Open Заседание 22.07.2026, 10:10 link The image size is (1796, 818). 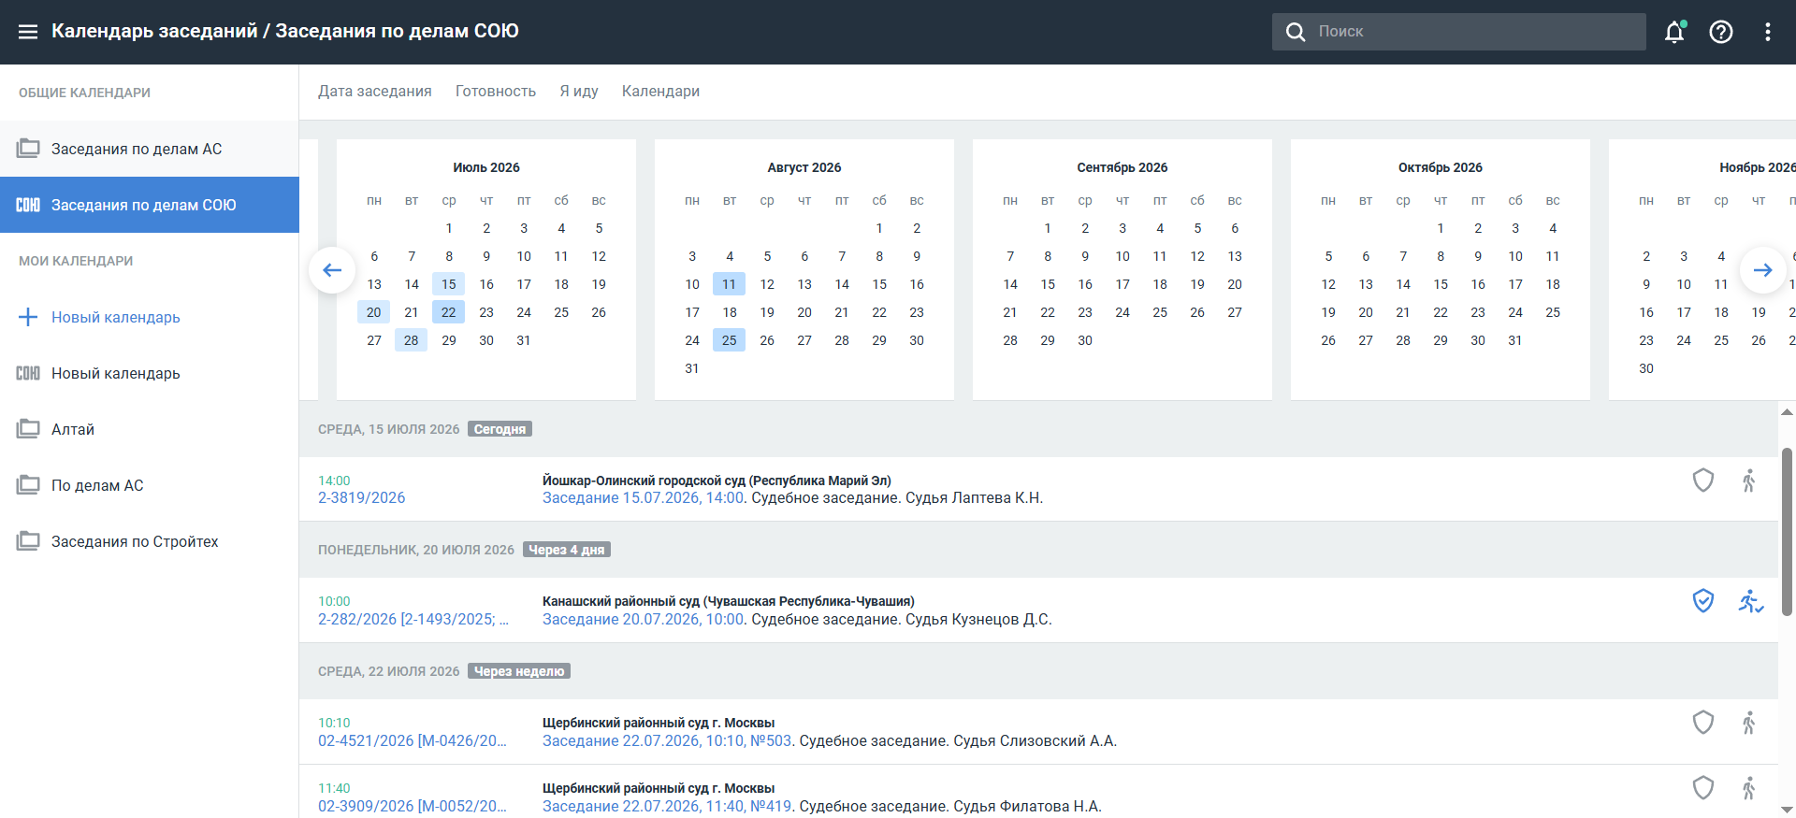click(x=668, y=740)
